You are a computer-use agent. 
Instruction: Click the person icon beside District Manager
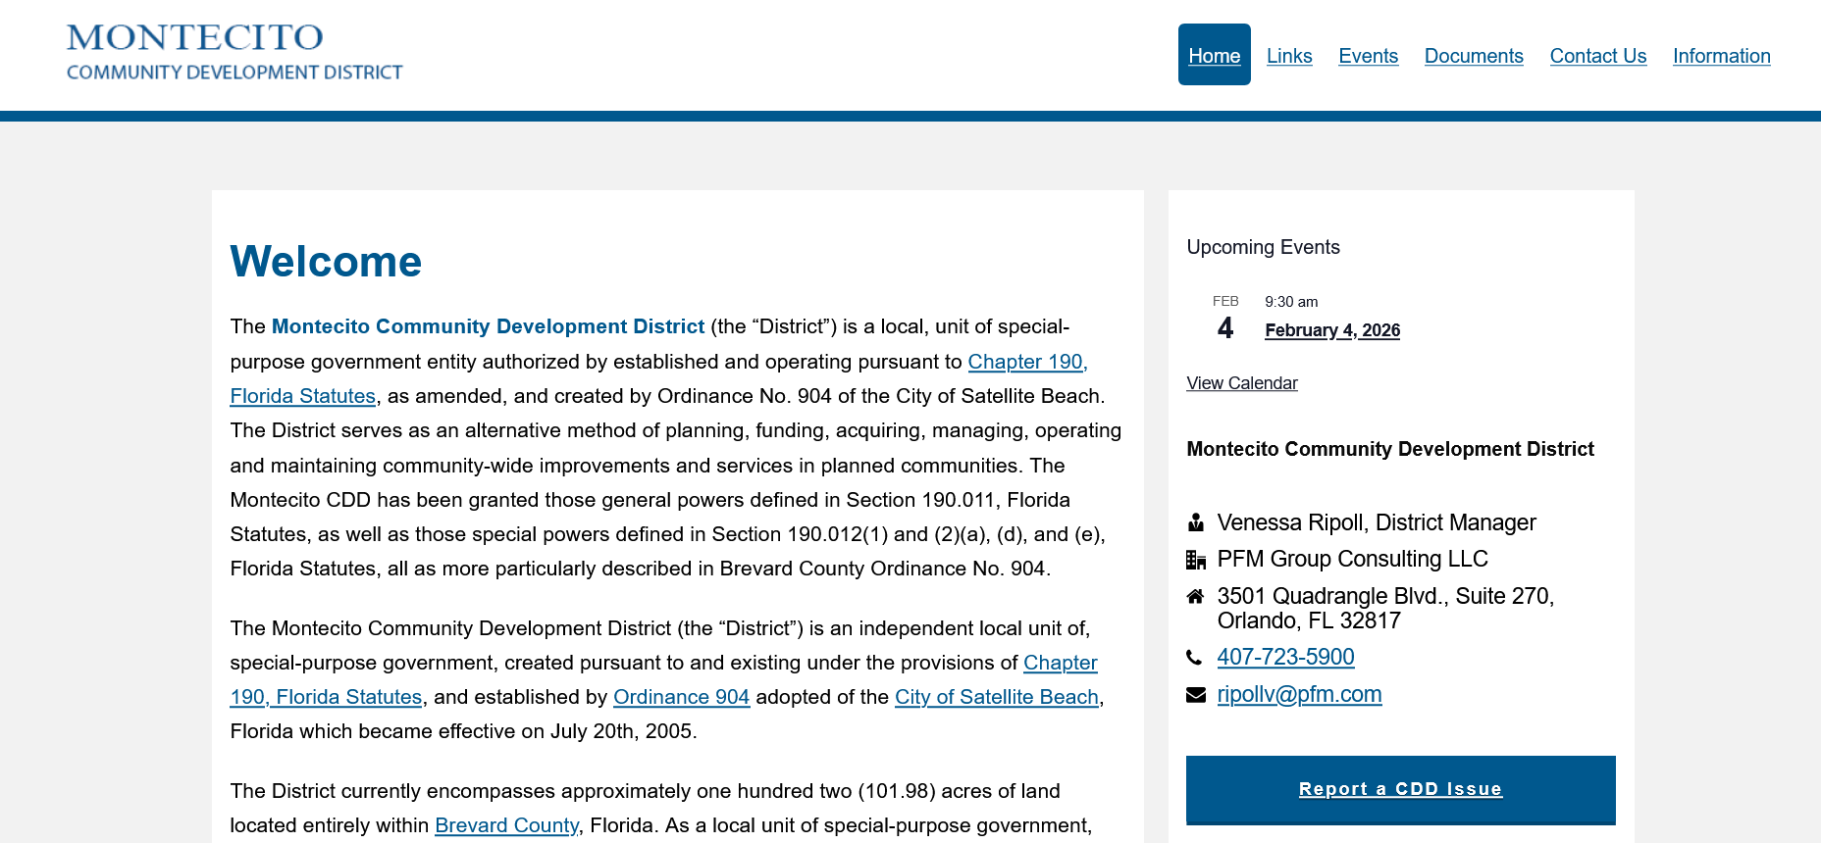[1195, 522]
